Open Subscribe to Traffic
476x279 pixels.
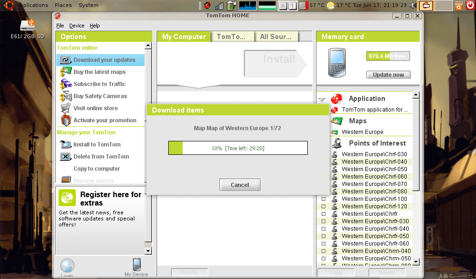(x=66, y=84)
